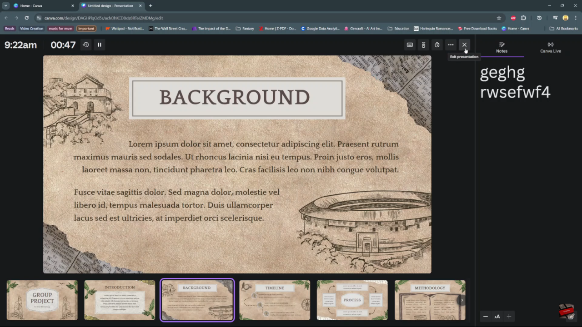Advance thumbnails with the right arrow
The image size is (582, 327).
[462, 300]
